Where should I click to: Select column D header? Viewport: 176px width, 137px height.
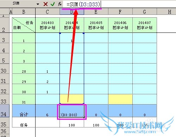point(72,12)
